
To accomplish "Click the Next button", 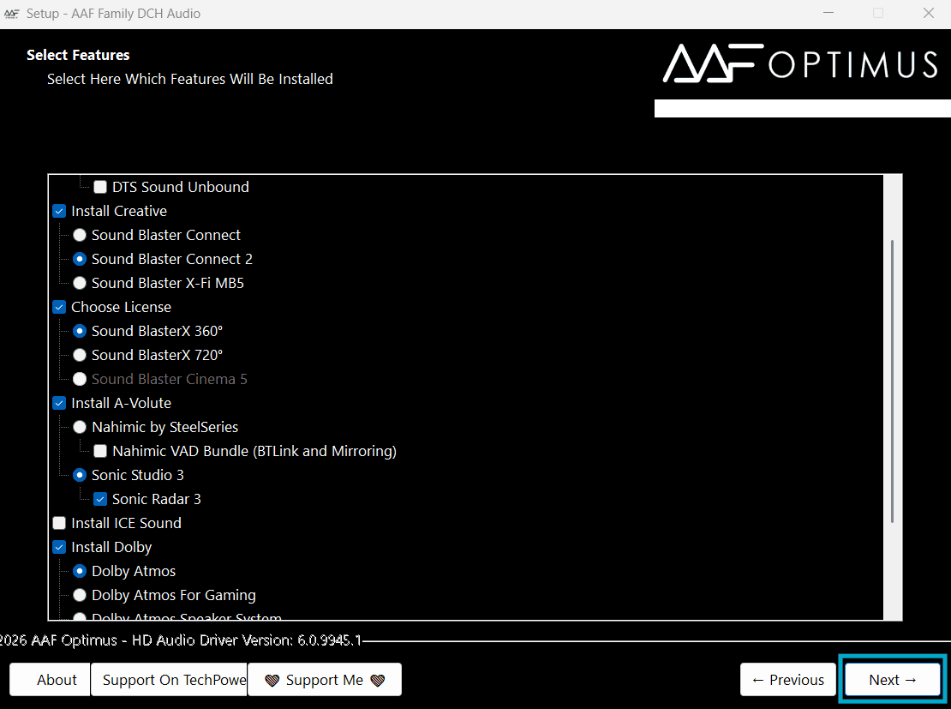I will 892,680.
